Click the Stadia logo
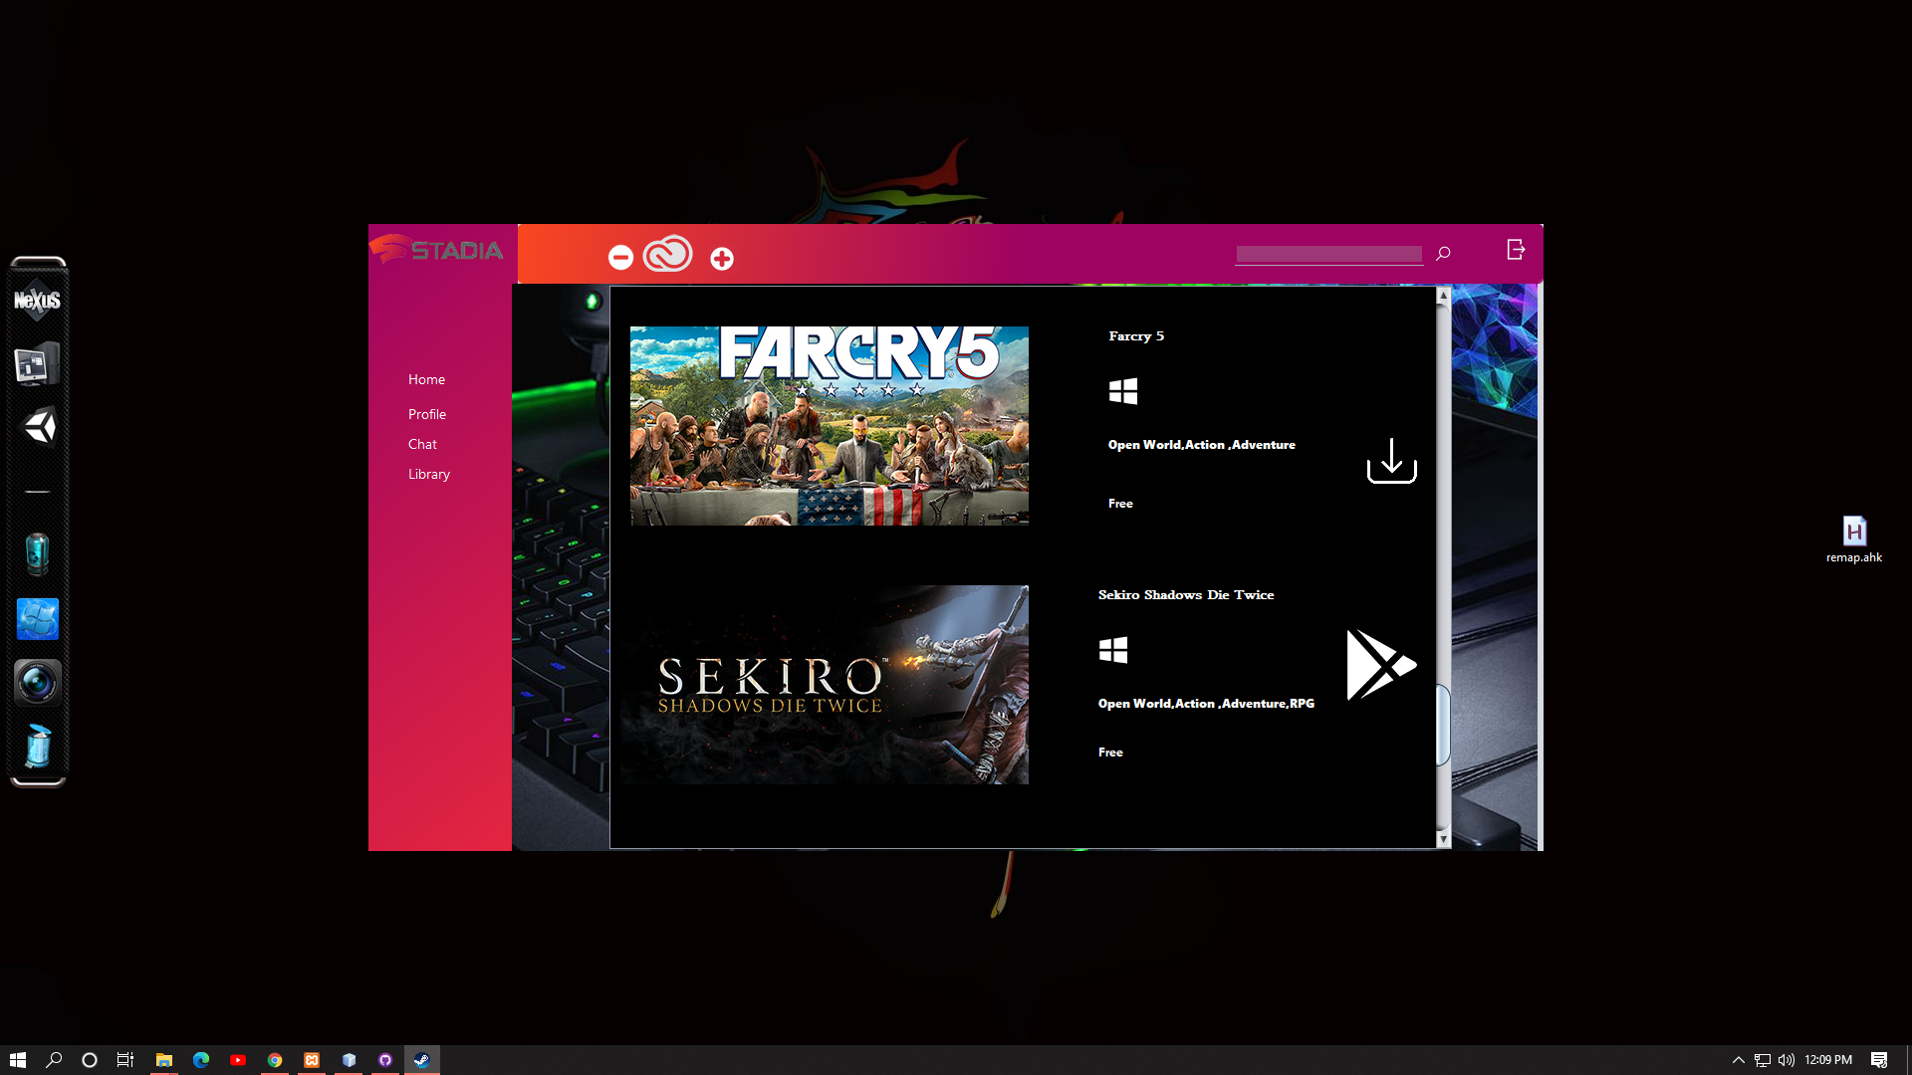Viewport: 1912px width, 1075px height. (x=436, y=249)
